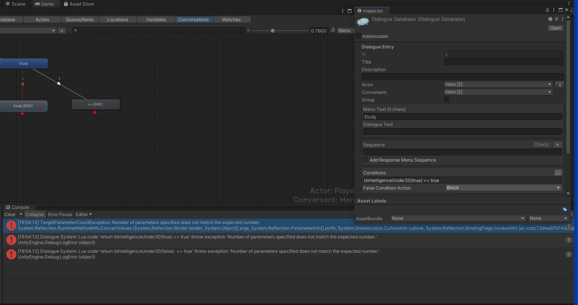The image size is (578, 305).
Task: Open the Scene view tab
Action: [x=16, y=4]
